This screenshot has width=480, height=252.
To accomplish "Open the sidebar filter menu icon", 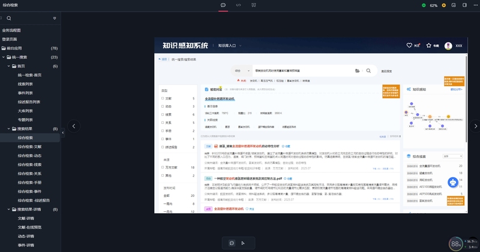I will pyautogui.click(x=55, y=19).
